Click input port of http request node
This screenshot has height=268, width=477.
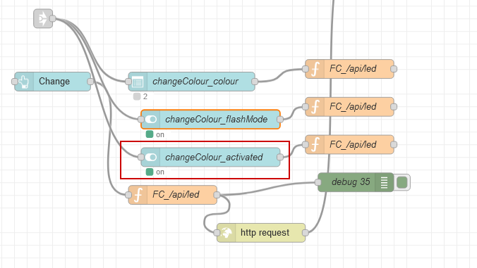pyautogui.click(x=217, y=233)
